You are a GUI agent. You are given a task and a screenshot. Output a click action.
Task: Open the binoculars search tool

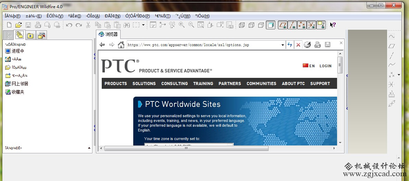click(x=127, y=25)
